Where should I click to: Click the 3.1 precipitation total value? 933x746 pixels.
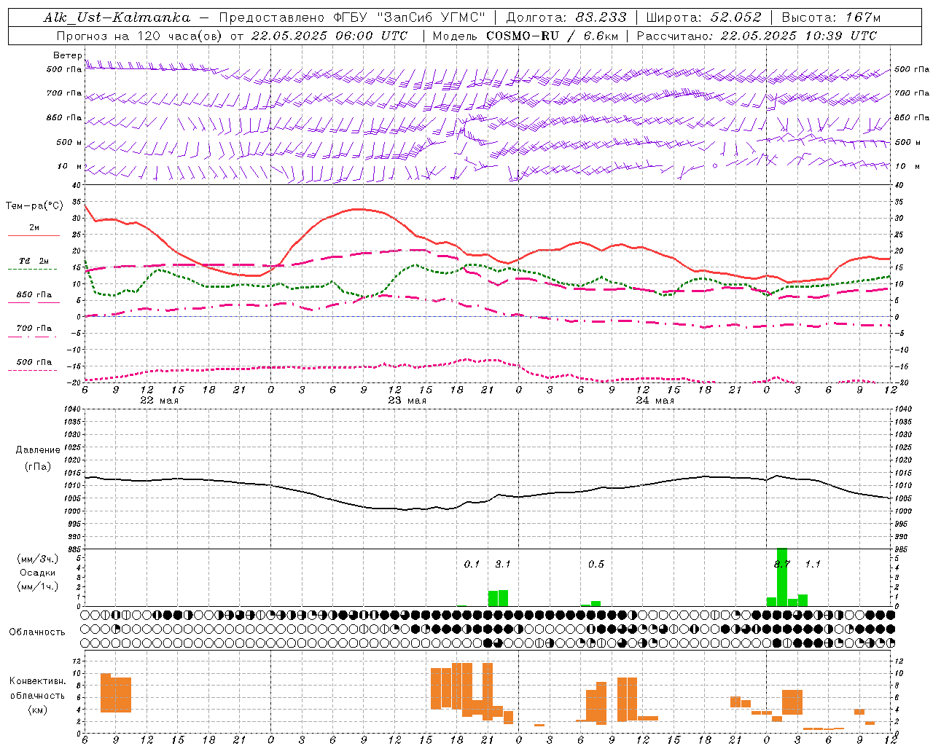tap(503, 564)
